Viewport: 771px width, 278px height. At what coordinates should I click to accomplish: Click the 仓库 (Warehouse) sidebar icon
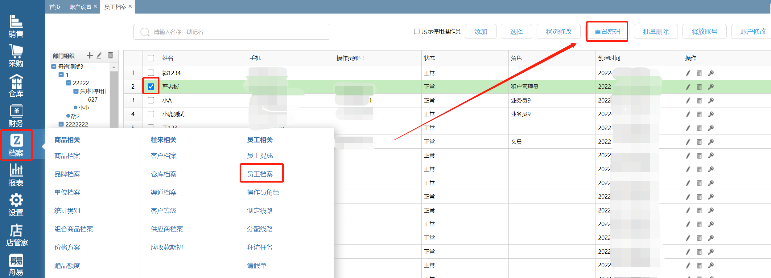coord(16,86)
